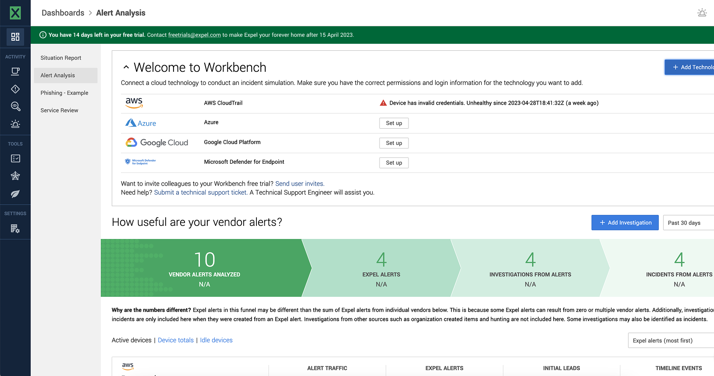Image resolution: width=714 pixels, height=376 pixels.
Task: Click the Microsoft Defender for Endpoint logo
Action: point(141,162)
